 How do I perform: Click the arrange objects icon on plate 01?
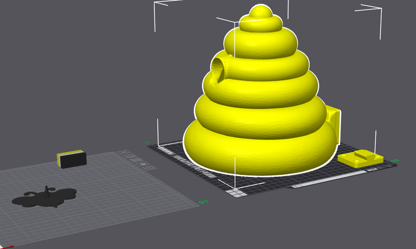pos(136,160)
